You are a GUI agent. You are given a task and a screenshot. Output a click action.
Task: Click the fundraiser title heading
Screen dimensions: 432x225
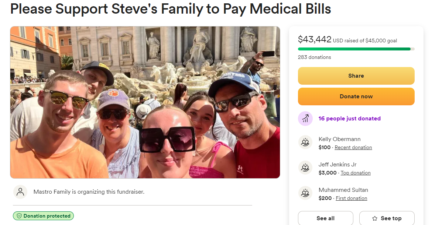171,9
